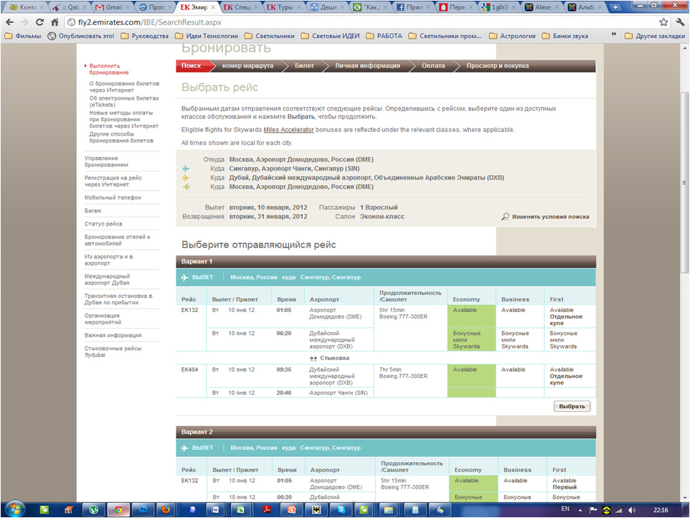The width and height of the screenshot is (690, 518).
Task: Select Business Available cell for EK132 in Вариант 1
Action: (x=520, y=316)
